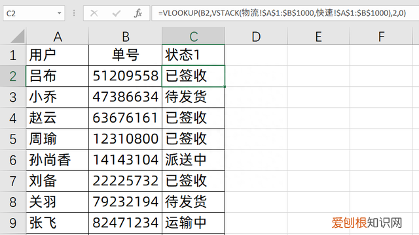Viewport: 419px width, 235px height.
Task: Click cell containing 状态1
Action: point(194,55)
